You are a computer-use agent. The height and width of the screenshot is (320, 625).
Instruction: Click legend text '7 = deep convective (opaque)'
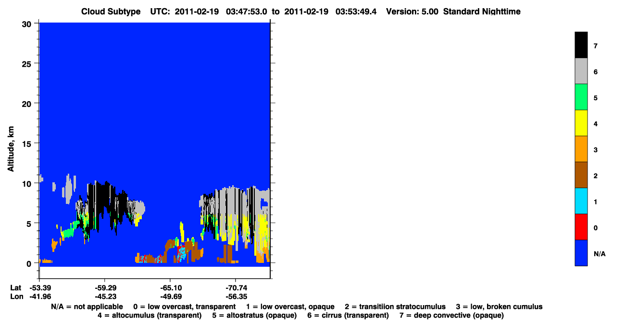(x=451, y=315)
